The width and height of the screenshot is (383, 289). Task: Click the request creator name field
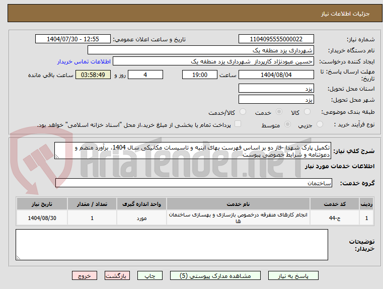tap(213, 61)
